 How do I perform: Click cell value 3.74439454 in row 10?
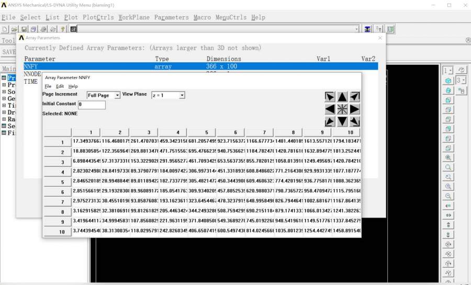tap(86, 231)
